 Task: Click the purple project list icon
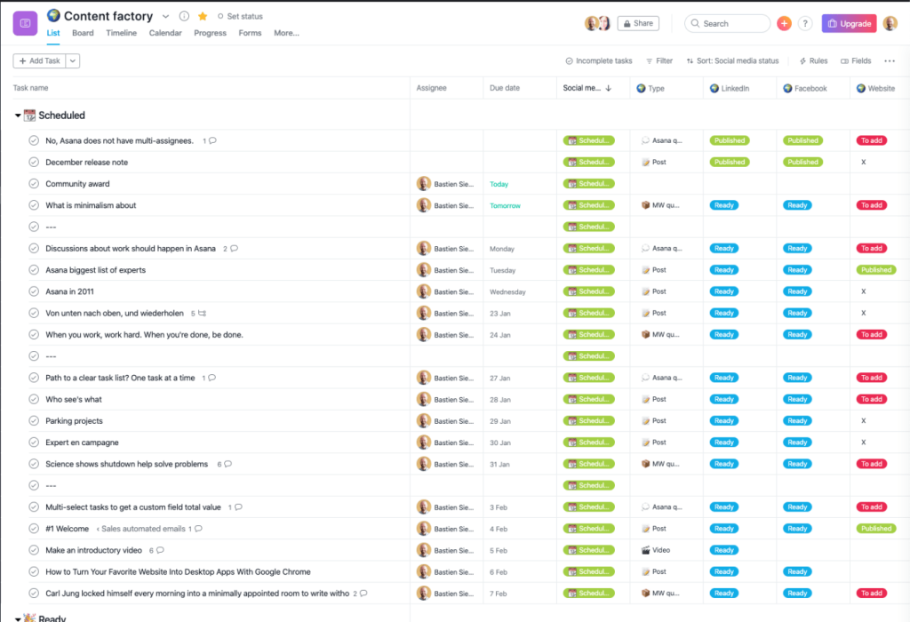(x=25, y=24)
